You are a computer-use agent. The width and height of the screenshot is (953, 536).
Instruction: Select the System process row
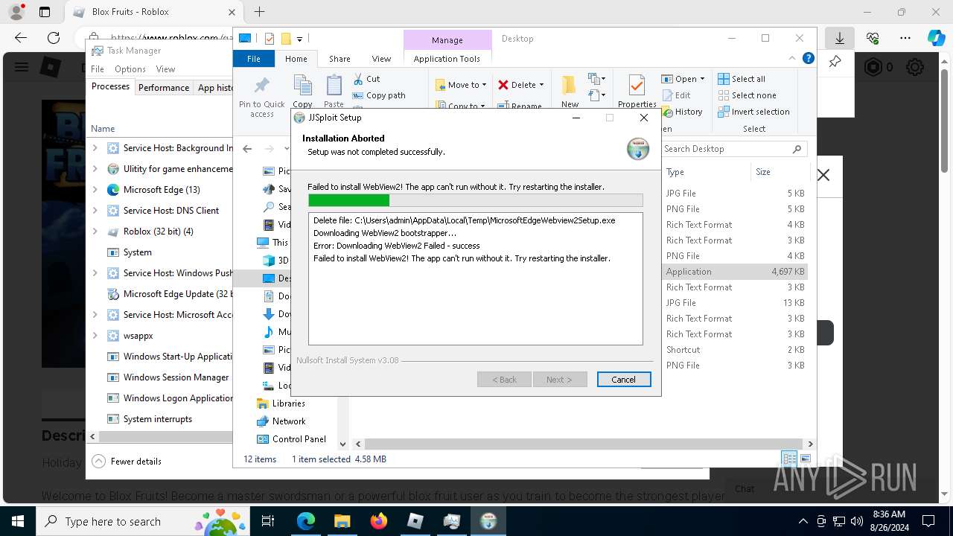160,252
